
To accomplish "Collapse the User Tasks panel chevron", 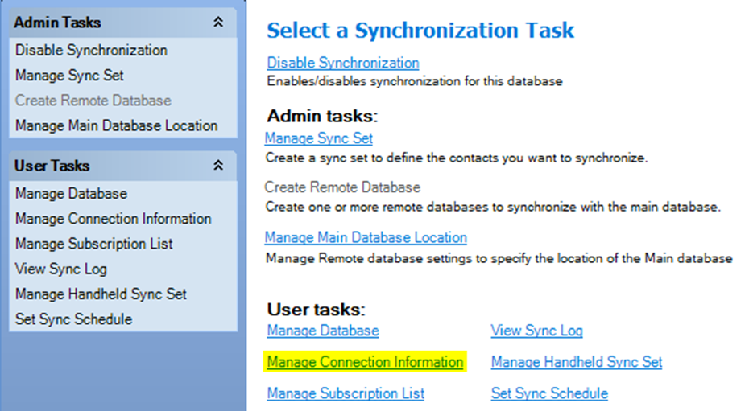I will 218,166.
